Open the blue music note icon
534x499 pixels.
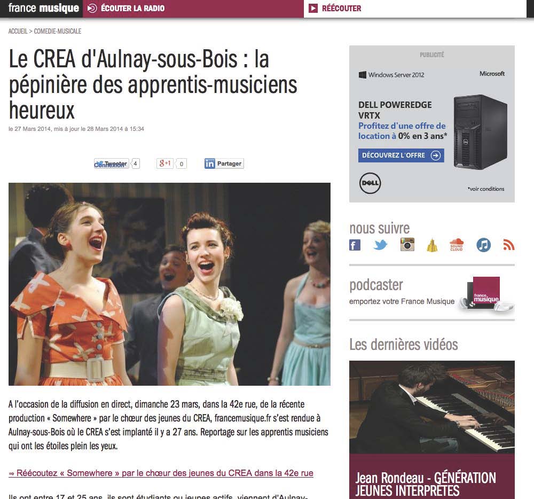[x=484, y=245]
